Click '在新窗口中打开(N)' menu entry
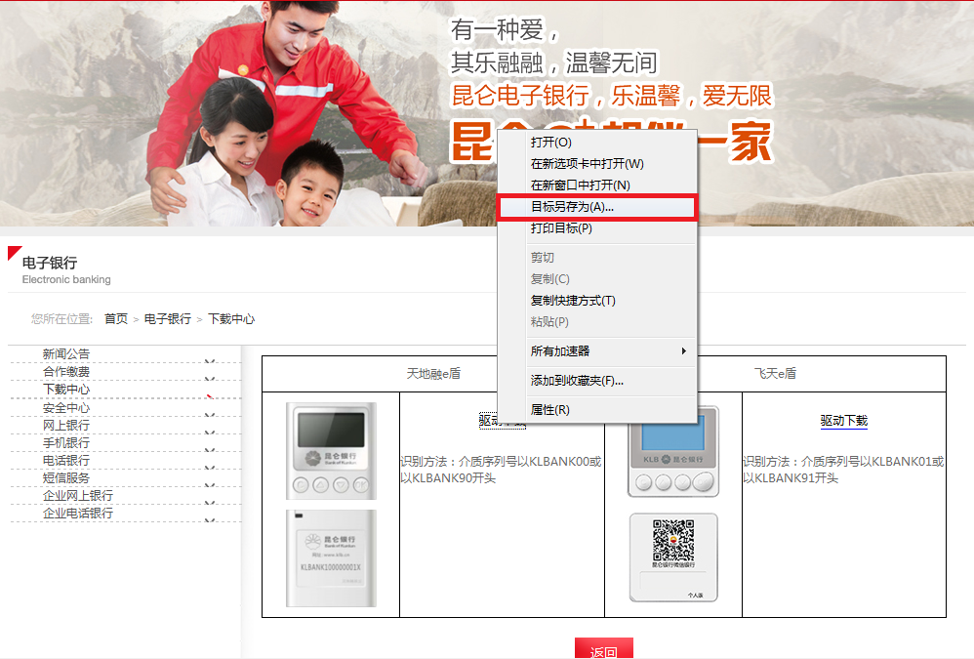Image resolution: width=974 pixels, height=659 pixels. 580,185
